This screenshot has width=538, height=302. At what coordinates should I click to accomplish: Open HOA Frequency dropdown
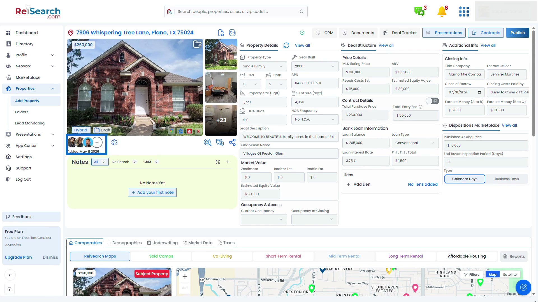click(x=315, y=119)
